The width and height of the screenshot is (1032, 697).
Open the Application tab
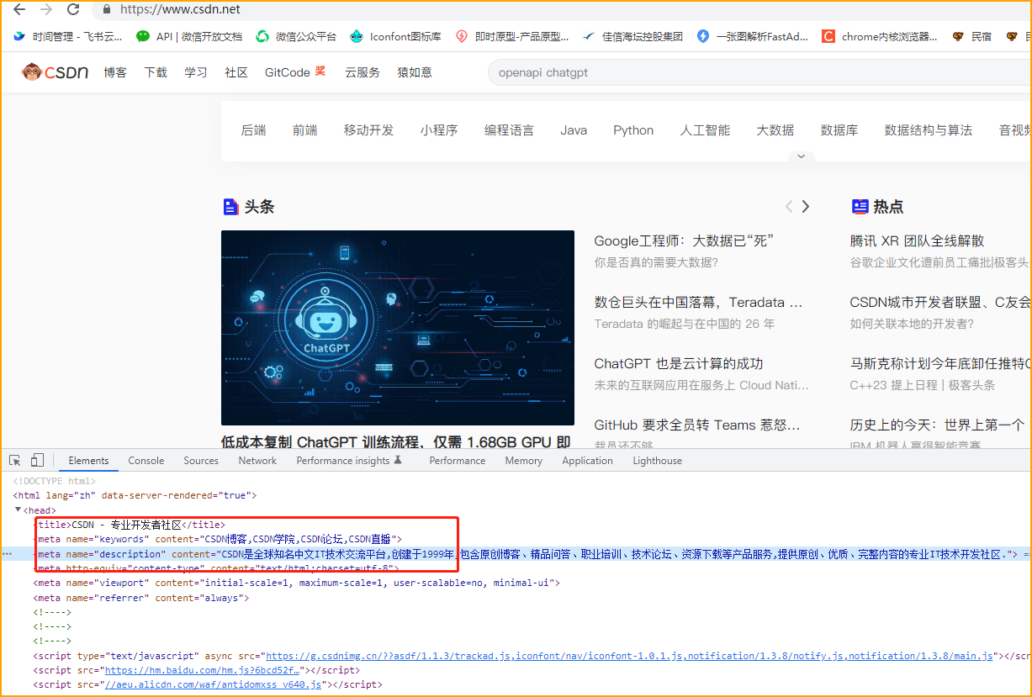click(x=587, y=461)
